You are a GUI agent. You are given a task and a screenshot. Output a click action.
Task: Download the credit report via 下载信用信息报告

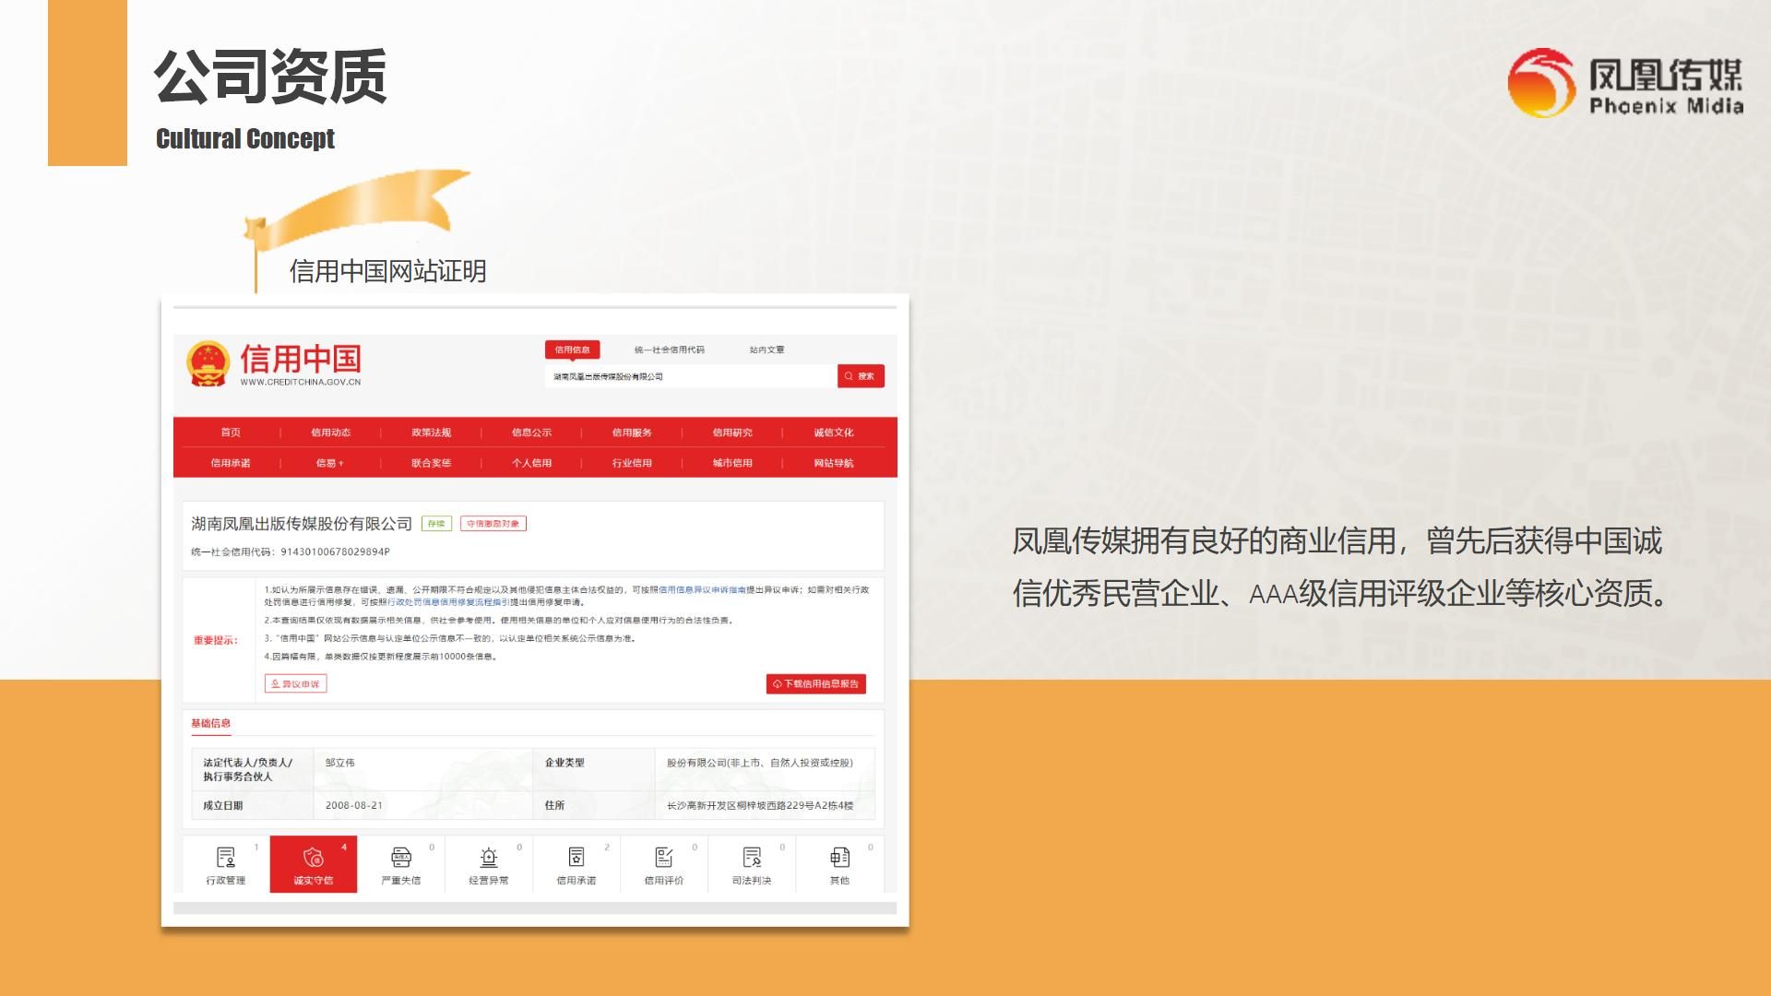[815, 684]
